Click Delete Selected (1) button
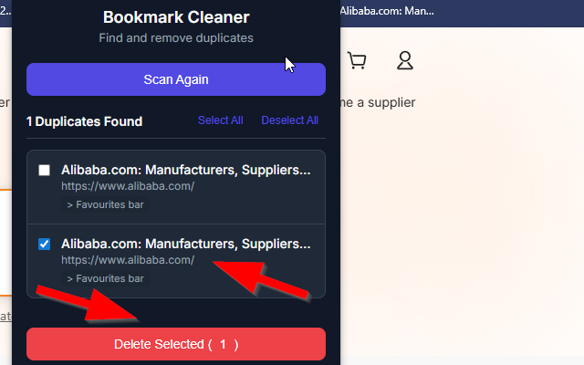This screenshot has height=365, width=584. 176,344
